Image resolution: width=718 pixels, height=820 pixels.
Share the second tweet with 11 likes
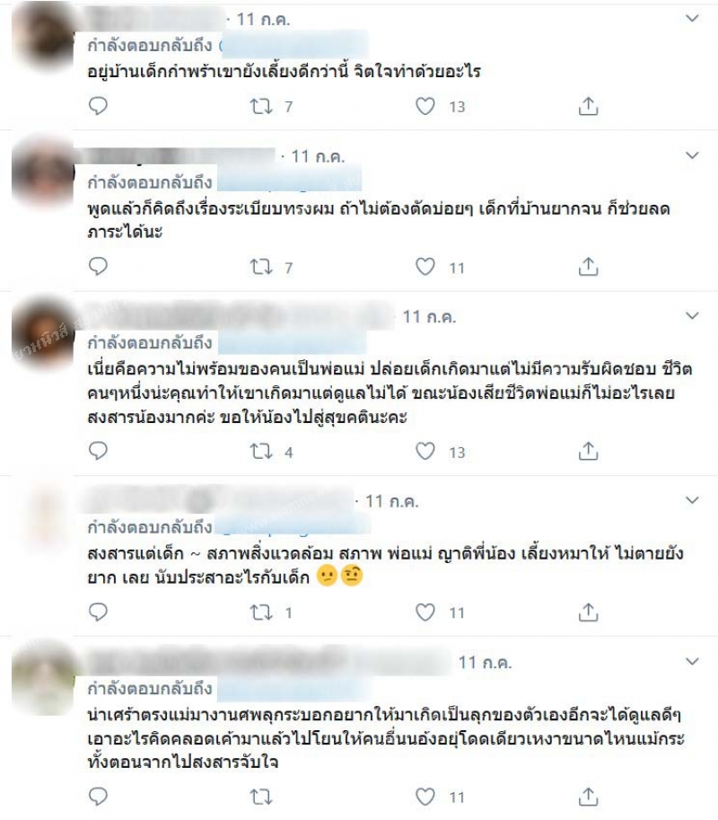[x=588, y=267]
